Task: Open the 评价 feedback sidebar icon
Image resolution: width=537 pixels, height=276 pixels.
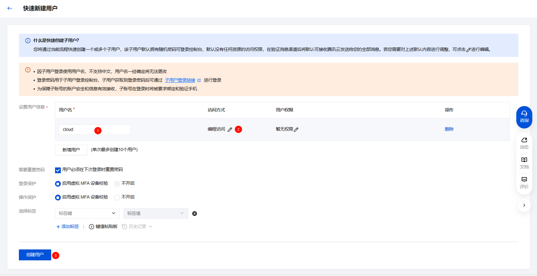Action: click(524, 183)
